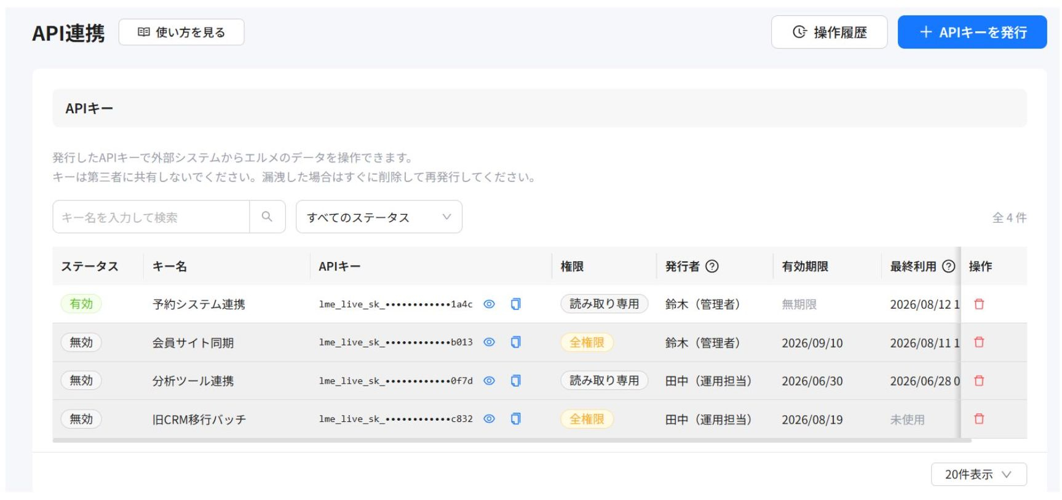The image size is (1062, 500).
Task: Reveal the 旧CRM移行バッチ API key
Action: [x=489, y=419]
